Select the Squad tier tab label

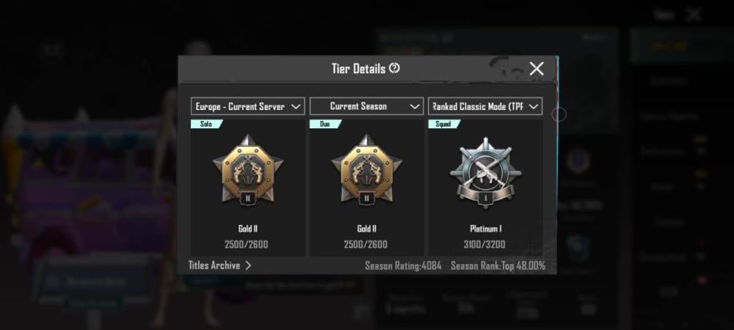pos(443,124)
